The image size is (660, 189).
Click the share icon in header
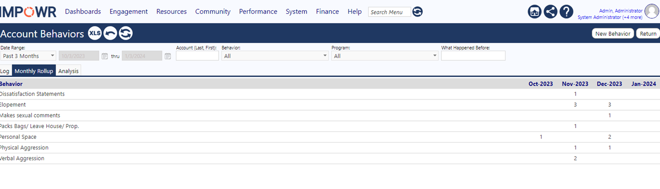[550, 12]
